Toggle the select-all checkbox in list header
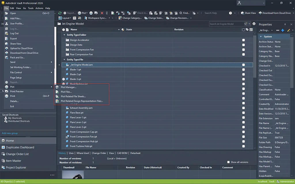The image size is (295, 184). pyautogui.click(x=243, y=30)
